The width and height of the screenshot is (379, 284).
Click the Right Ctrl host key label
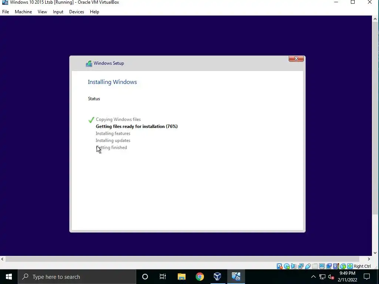point(362,266)
